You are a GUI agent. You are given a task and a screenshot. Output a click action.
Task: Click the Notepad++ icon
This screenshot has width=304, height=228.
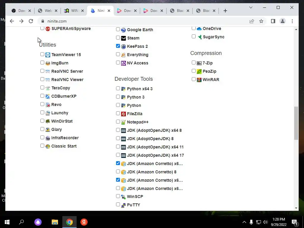[x=123, y=122]
